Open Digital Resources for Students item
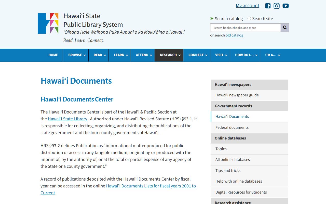This screenshot has height=204, width=326. pos(249,192)
